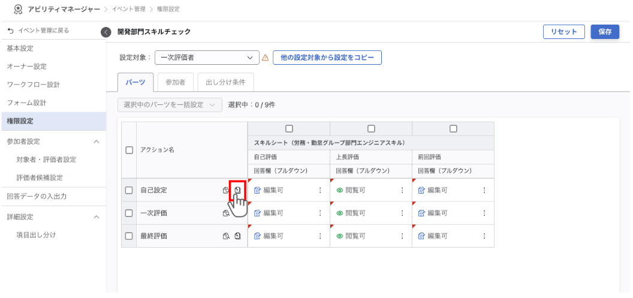Viewport: 633px width, 298px height.
Task: Click green eye icon in 自己設定 上長評価 cell
Action: [x=339, y=190]
